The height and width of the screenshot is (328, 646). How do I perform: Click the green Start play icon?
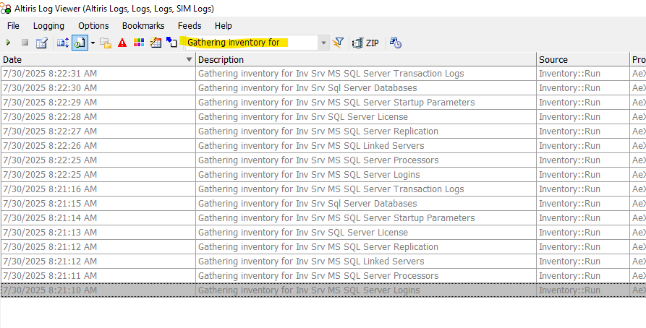pos(8,43)
